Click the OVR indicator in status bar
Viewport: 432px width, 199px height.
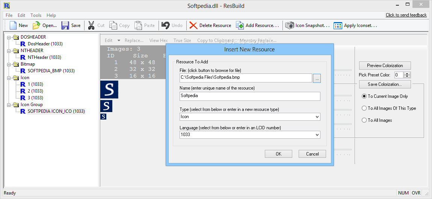[416, 193]
